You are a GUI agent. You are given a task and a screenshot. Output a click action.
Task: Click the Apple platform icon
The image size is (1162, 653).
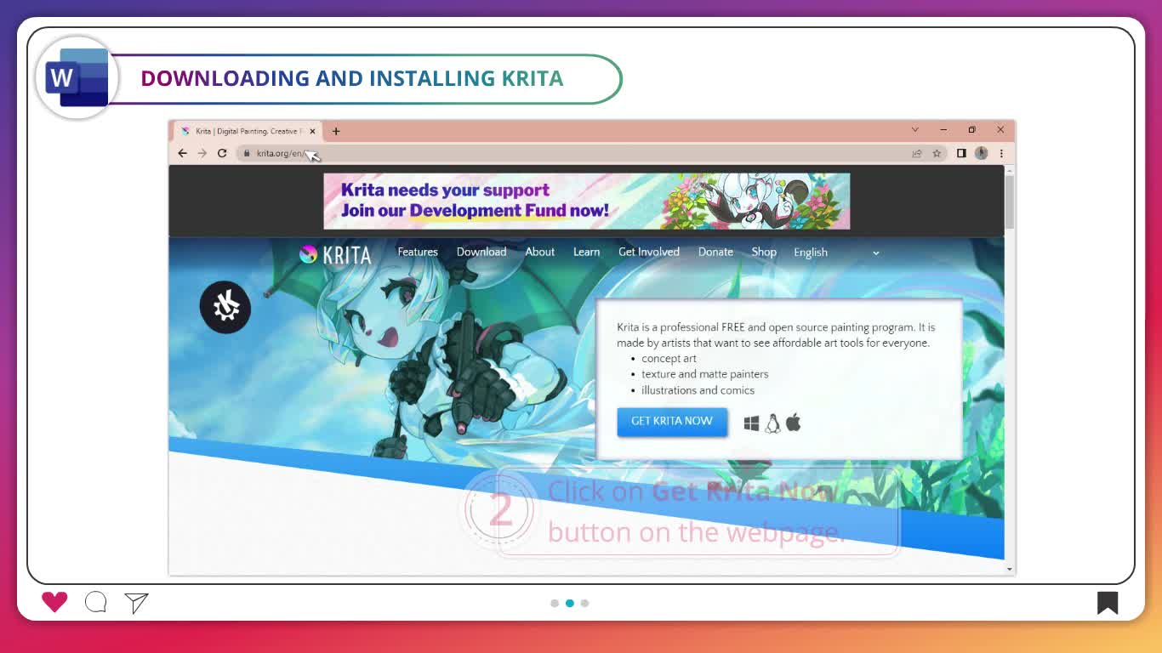[794, 422]
